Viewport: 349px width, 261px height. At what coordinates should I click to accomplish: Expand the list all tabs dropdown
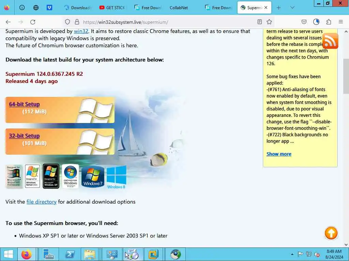(x=292, y=7)
